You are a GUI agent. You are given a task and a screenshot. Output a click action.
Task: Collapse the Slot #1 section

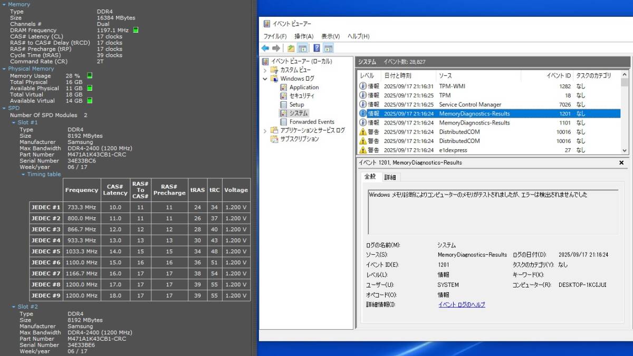coord(14,122)
